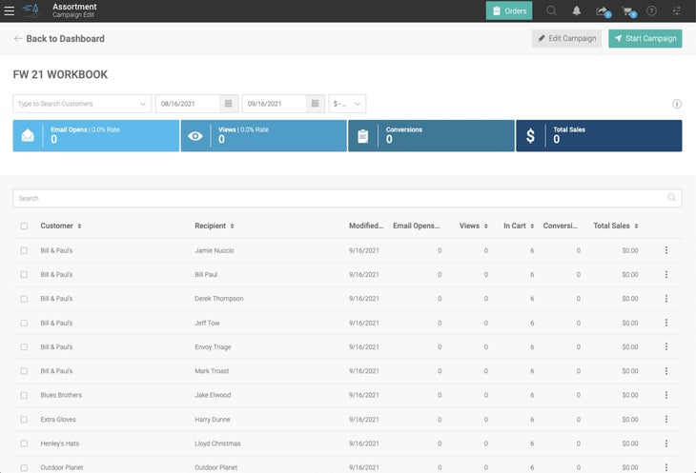Open the start date calendar icon
The height and width of the screenshot is (473, 696).
(229, 104)
